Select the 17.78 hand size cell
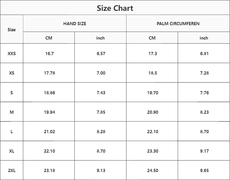The width and height of the screenshot is (230, 180). (50, 73)
